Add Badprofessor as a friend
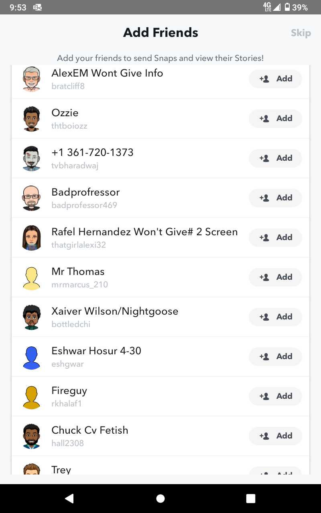This screenshot has width=321, height=513. pos(275,198)
